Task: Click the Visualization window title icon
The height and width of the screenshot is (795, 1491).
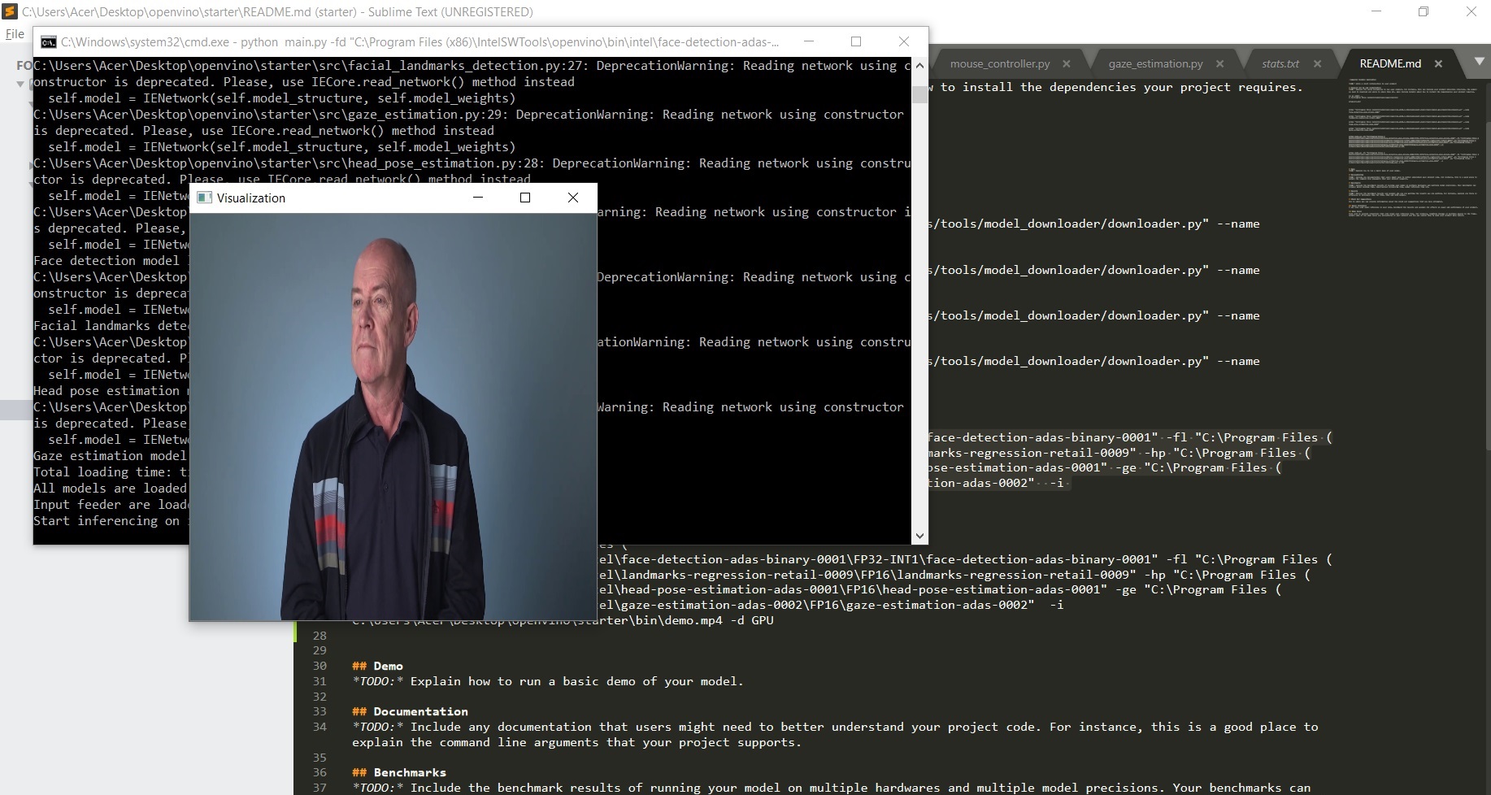Action: [205, 198]
